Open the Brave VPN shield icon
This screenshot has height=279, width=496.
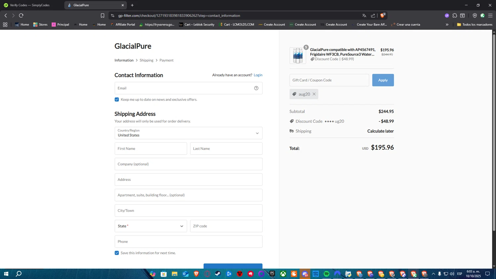(x=475, y=16)
